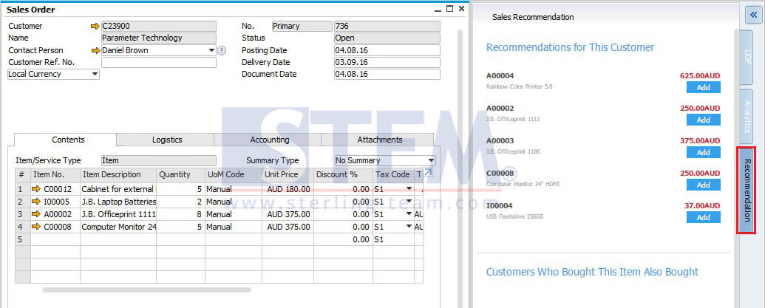
Task: Select Quantity cell with value 8
Action: point(180,214)
